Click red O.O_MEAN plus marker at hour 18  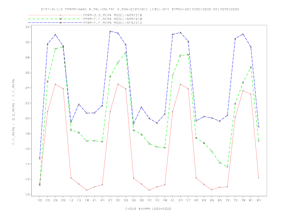87,190
